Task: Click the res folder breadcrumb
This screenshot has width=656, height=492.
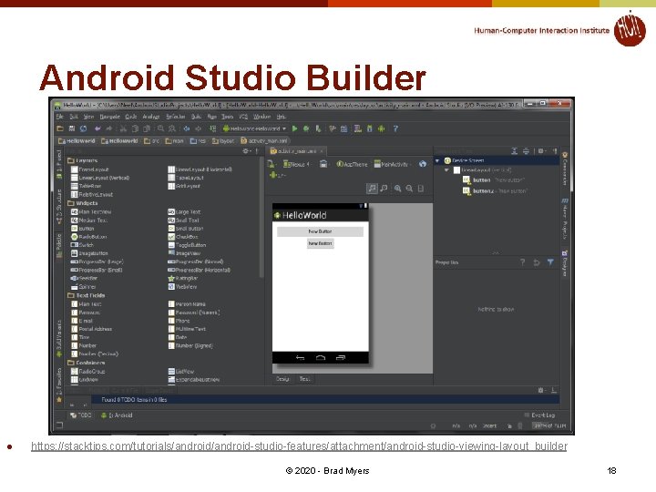Action: pyautogui.click(x=199, y=141)
